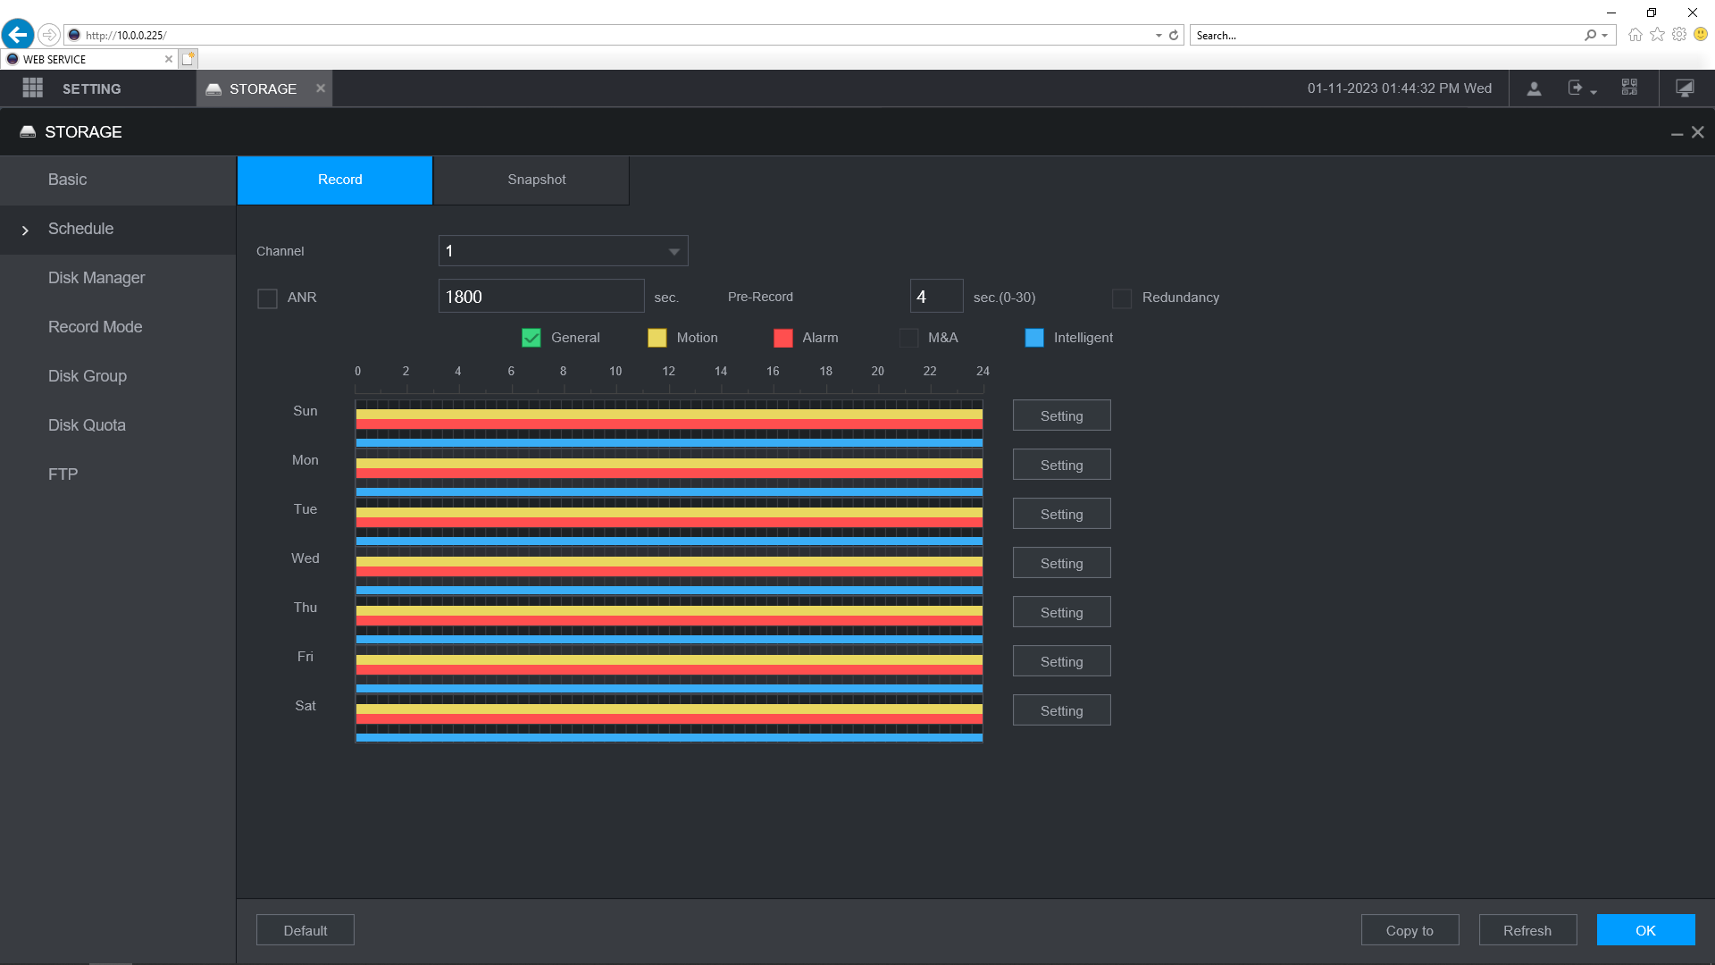Toggle the General record type checkbox
Screen dimensions: 1715x965
(531, 338)
